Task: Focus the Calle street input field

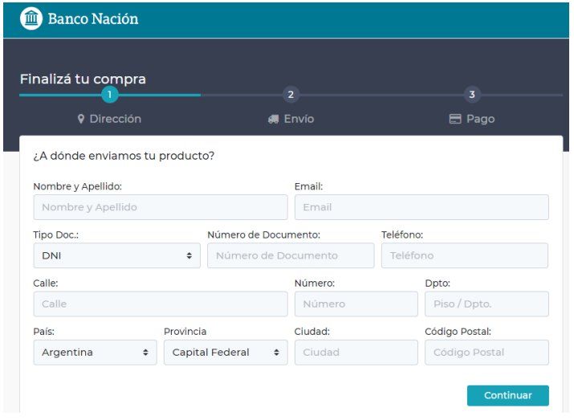Action: pyautogui.click(x=160, y=304)
